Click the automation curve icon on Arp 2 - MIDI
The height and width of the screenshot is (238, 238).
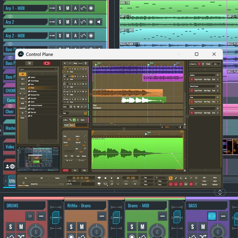point(83,36)
